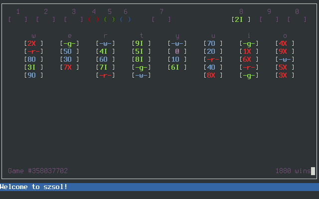Image resolution: width=319 pixels, height=199 pixels.
Task: Select the flower slot under 7
Action: click(161, 19)
